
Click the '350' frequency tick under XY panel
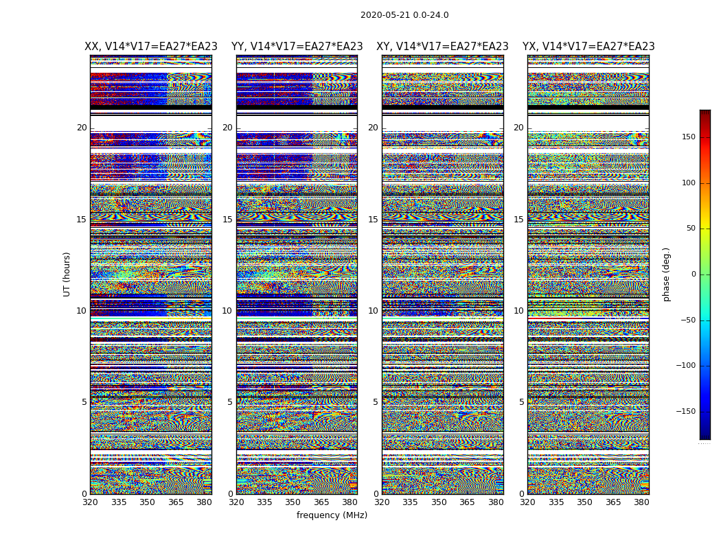439,502
